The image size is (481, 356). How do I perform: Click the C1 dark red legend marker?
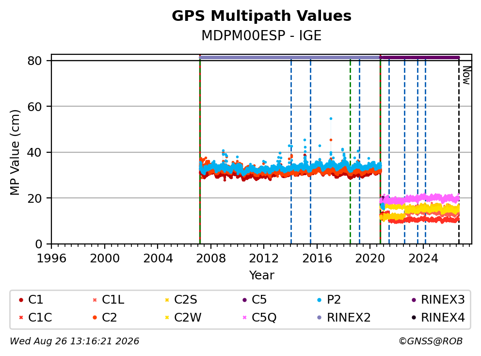[x=21, y=300]
